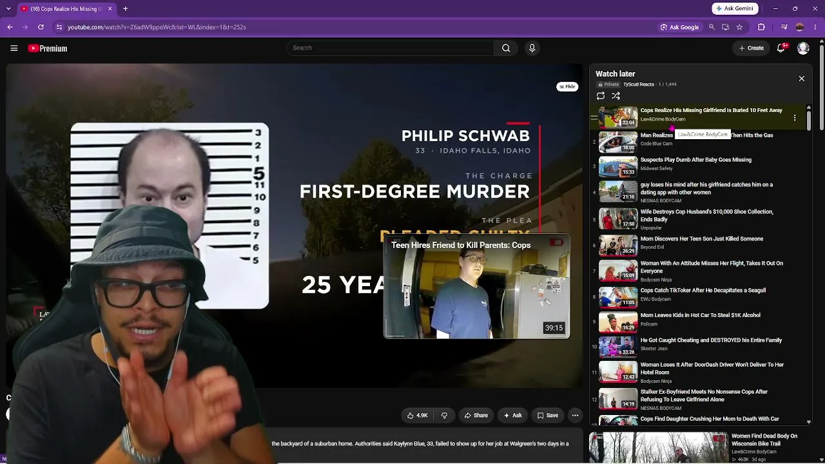The image size is (825, 464).
Task: Bookmark this page with the star icon
Action: click(x=739, y=27)
